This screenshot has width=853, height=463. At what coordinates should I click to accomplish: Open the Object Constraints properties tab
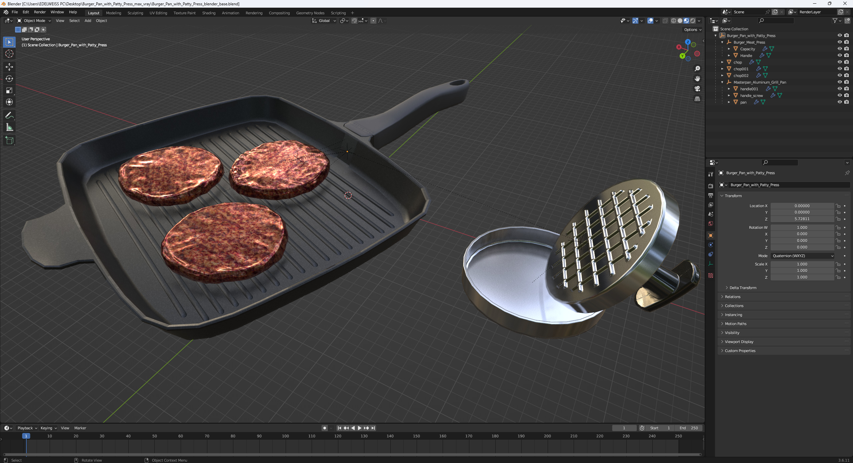click(711, 254)
